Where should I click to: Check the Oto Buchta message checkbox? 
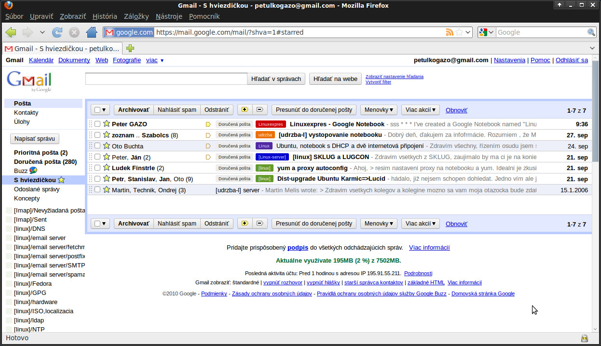tap(97, 146)
